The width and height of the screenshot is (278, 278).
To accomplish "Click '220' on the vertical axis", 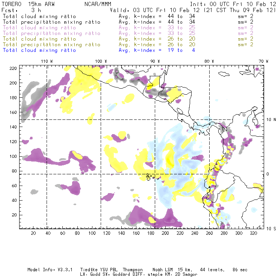I will [x=13, y=68].
